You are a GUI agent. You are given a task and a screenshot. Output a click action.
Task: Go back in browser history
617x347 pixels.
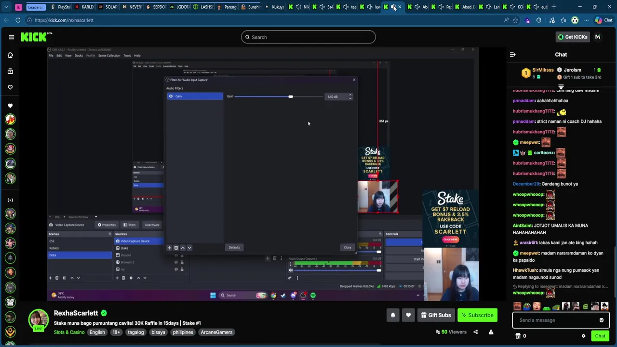pos(6,20)
